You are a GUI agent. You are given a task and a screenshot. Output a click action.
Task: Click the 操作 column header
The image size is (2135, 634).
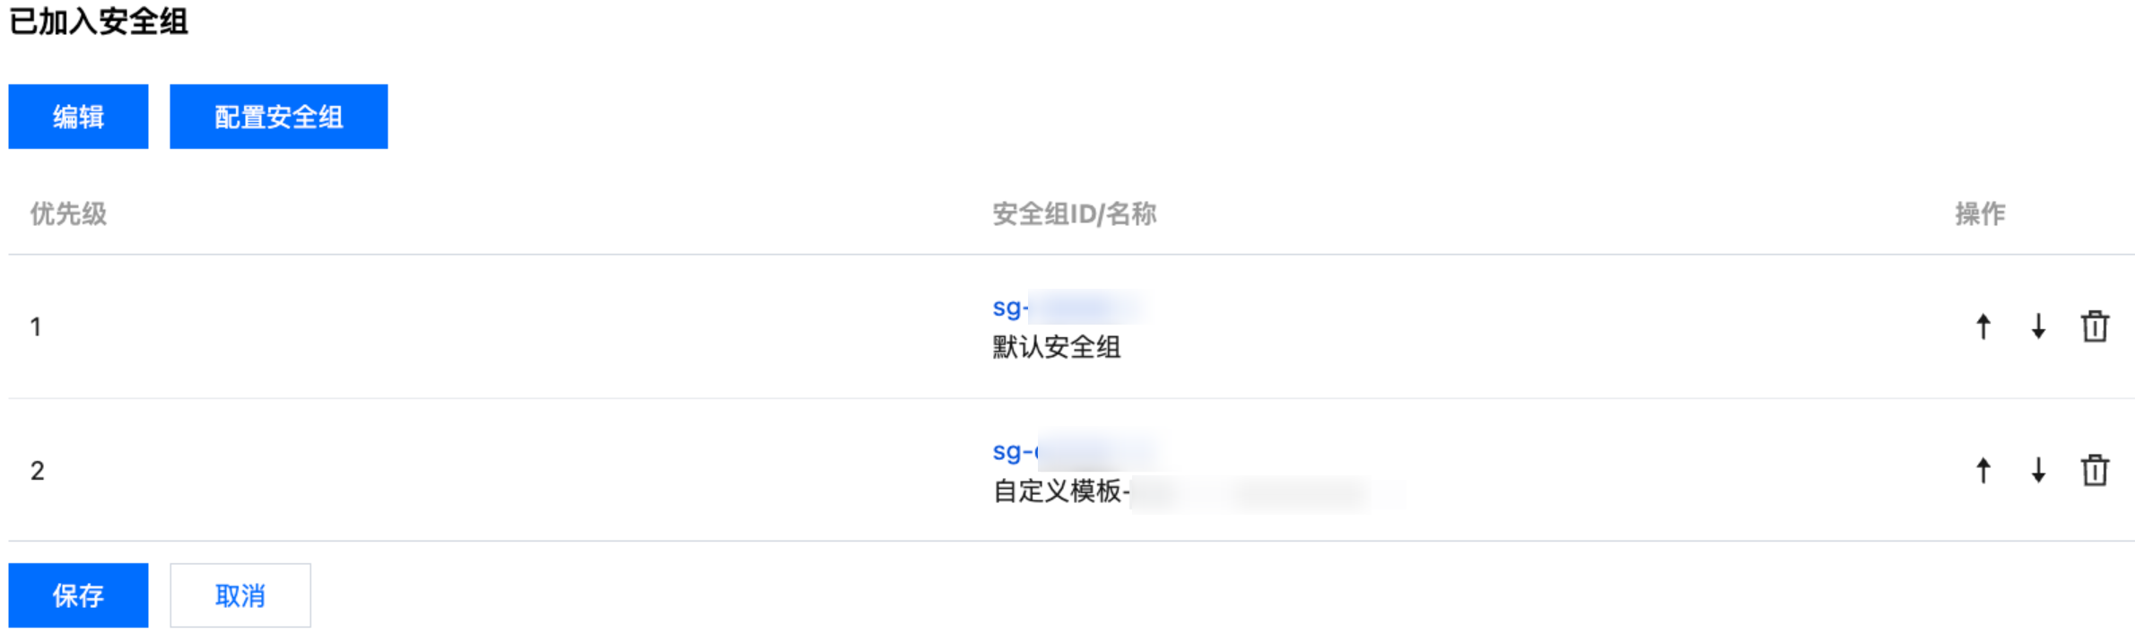click(x=1980, y=213)
